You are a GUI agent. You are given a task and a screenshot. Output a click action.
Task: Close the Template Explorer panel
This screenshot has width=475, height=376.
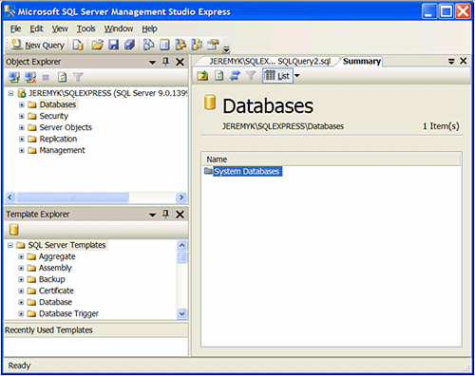pos(180,215)
